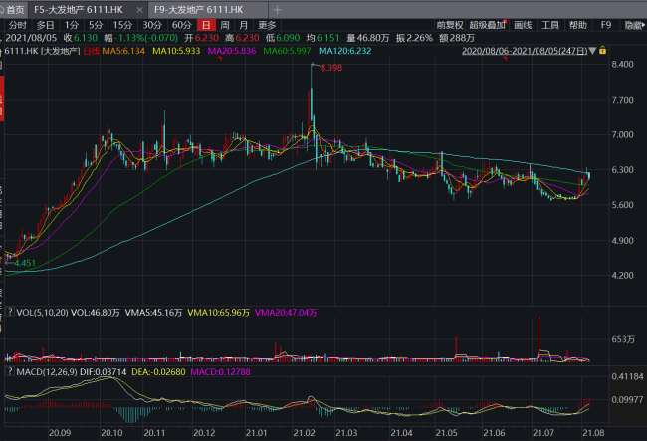Open 帮助 help menu
The height and width of the screenshot is (441, 647).
pos(578,25)
